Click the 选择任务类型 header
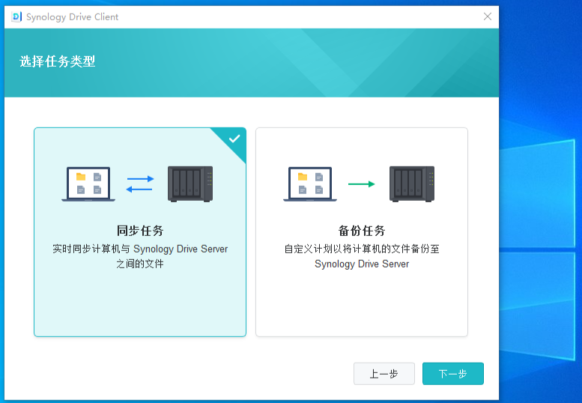This screenshot has height=403, width=582. tap(58, 62)
